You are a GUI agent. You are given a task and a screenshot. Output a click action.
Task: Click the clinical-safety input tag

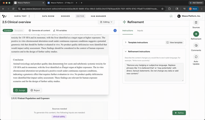[59, 116]
